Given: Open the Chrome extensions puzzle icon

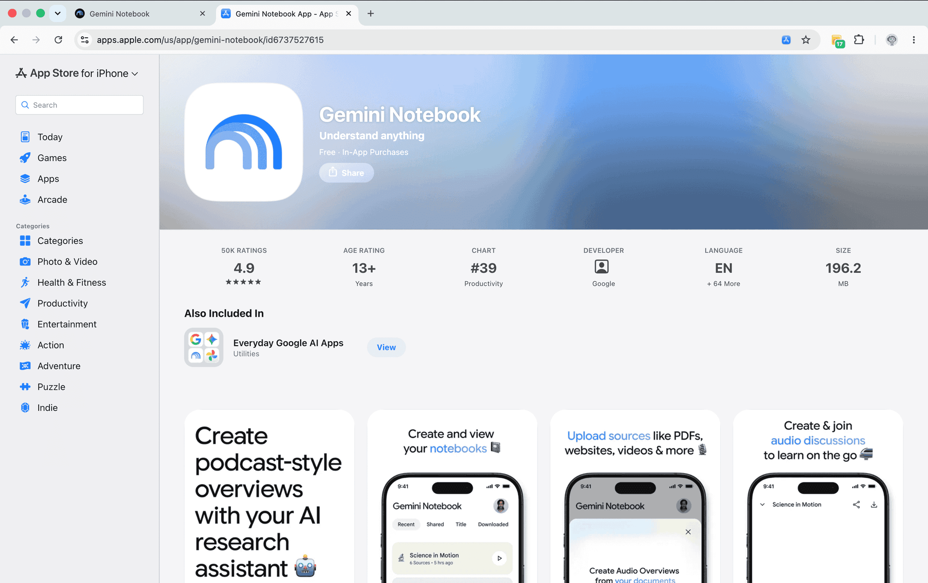Looking at the screenshot, I should 859,40.
